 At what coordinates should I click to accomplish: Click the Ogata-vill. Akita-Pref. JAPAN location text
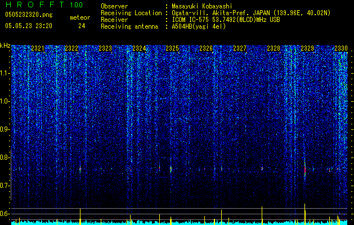point(251,13)
